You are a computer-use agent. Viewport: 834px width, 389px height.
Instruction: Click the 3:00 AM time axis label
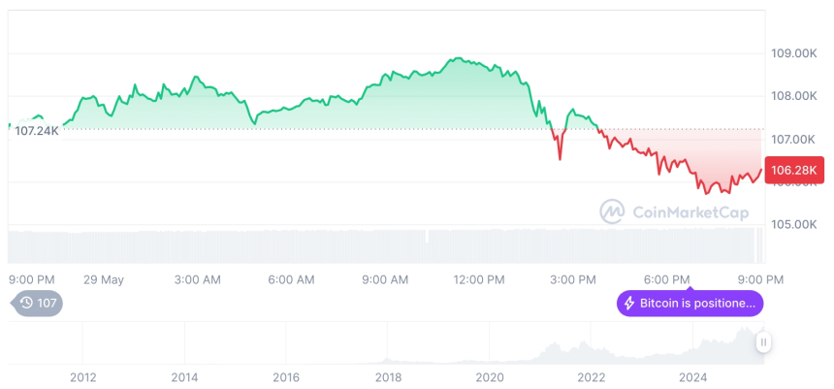coord(198,279)
